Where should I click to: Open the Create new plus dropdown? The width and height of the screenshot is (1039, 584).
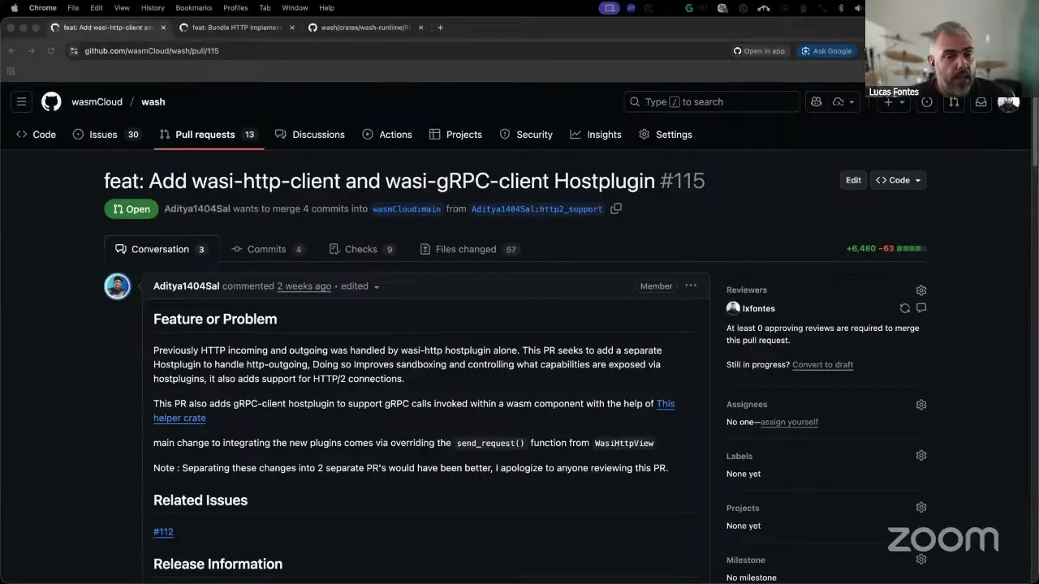click(894, 101)
